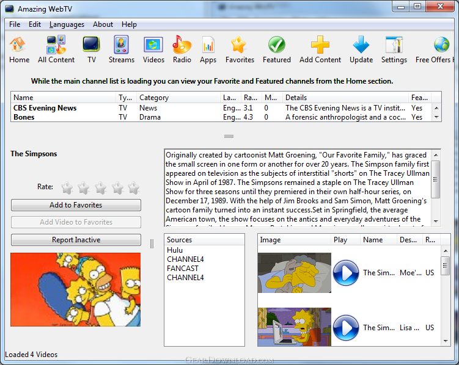The image size is (459, 365).
Task: Open the Free Offers globe icon
Action: tap(441, 45)
